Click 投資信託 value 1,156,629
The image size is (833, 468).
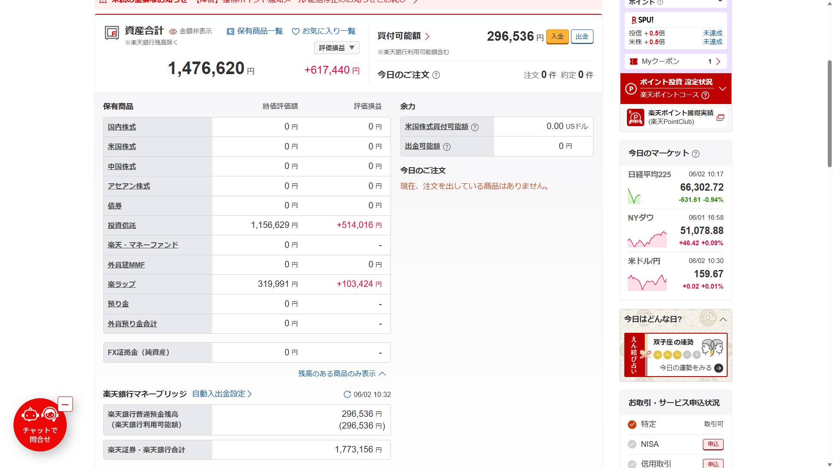coord(270,225)
